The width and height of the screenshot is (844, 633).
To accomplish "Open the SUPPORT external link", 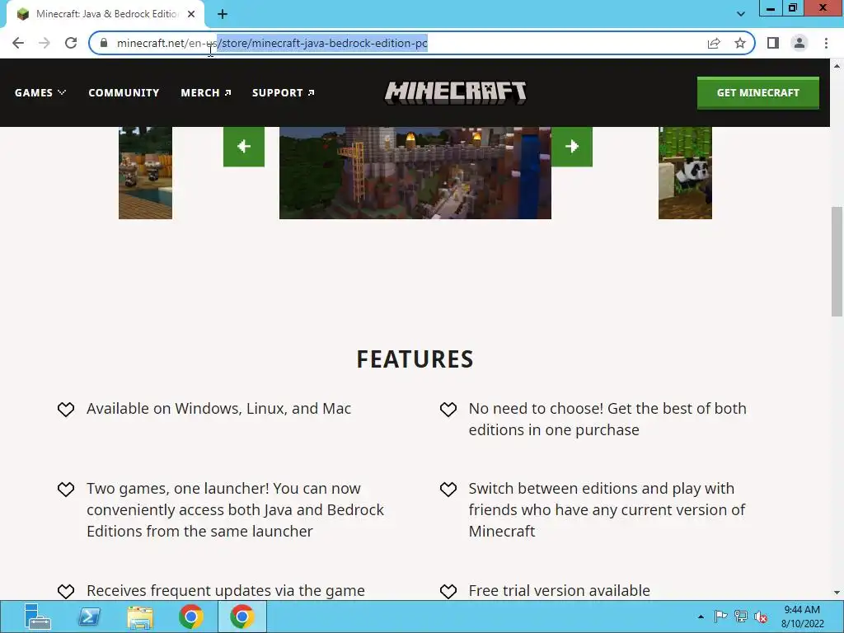I will [284, 92].
